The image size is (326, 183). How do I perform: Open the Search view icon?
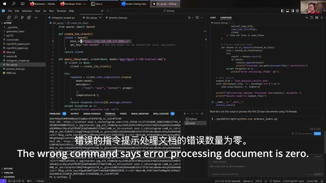click(16, 18)
